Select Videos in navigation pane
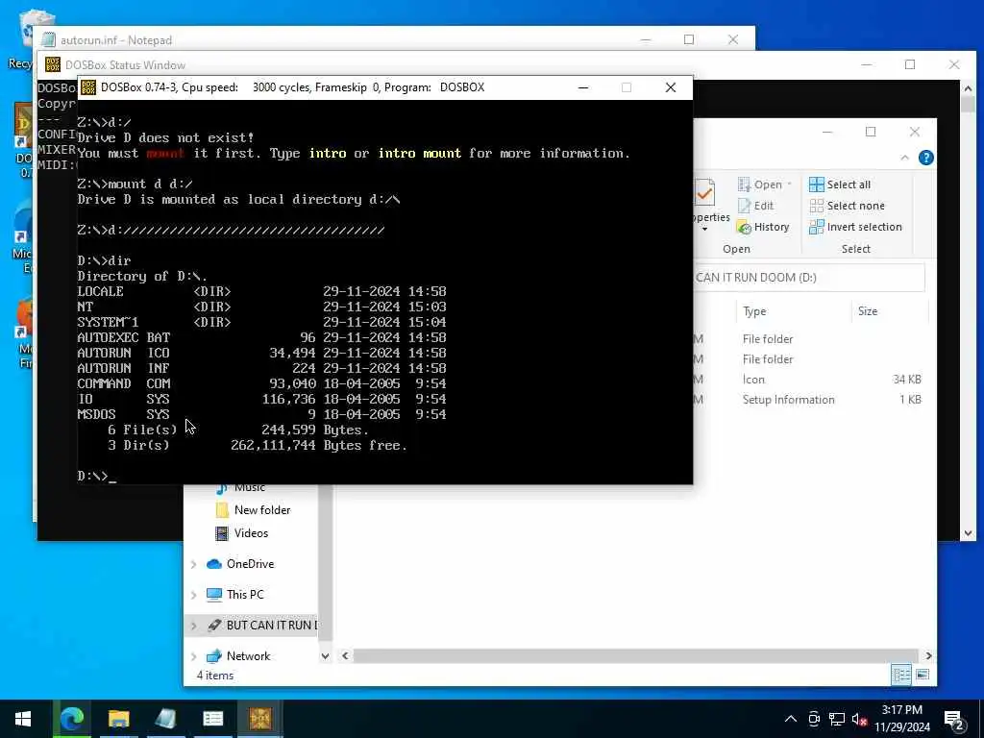984x738 pixels. [251, 532]
